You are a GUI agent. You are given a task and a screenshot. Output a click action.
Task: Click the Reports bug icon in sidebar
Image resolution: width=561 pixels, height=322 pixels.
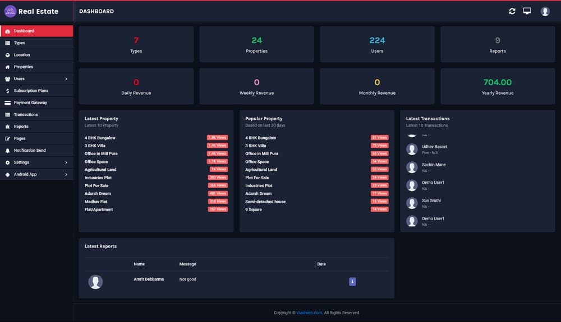(7, 127)
